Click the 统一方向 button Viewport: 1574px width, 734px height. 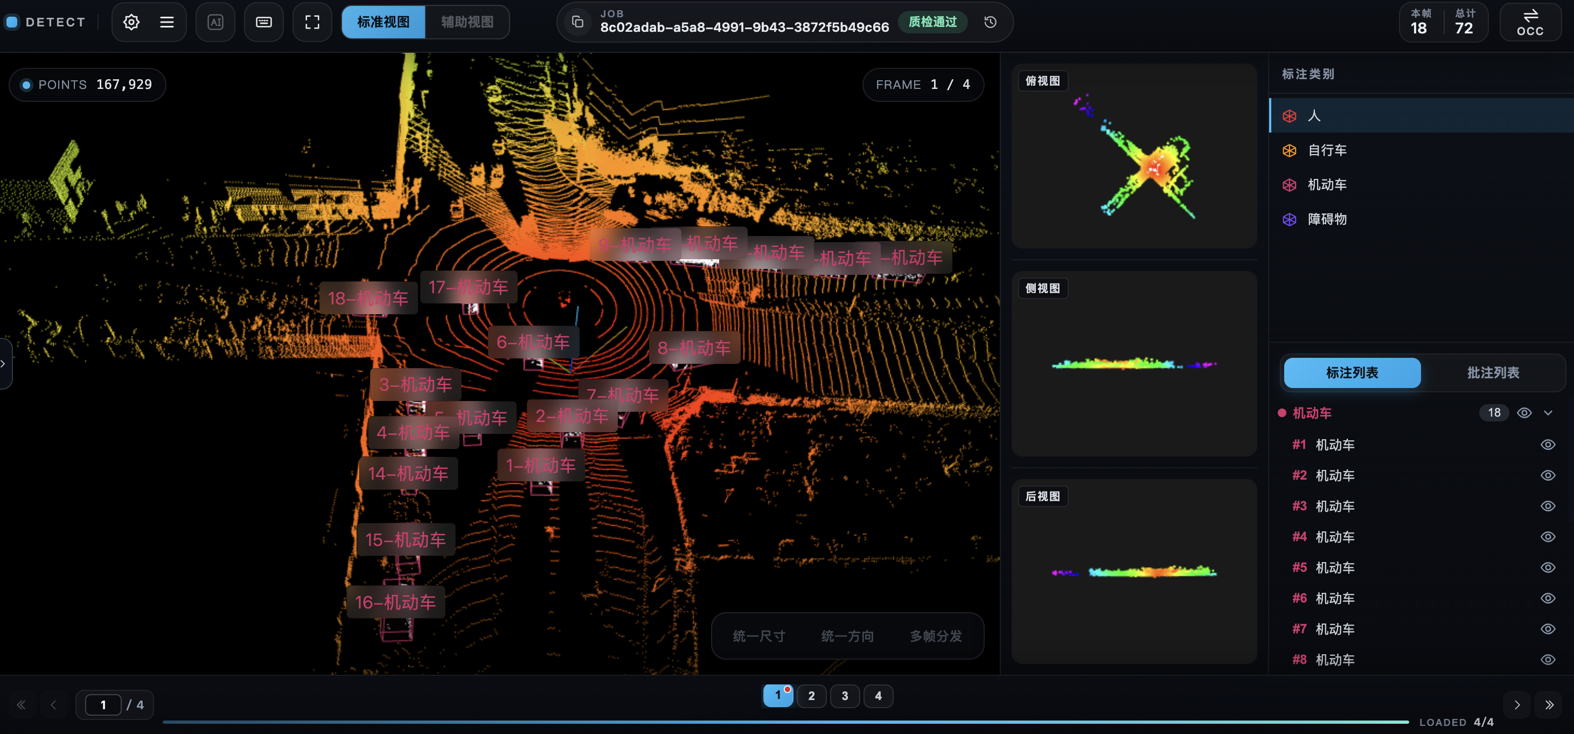tap(847, 636)
